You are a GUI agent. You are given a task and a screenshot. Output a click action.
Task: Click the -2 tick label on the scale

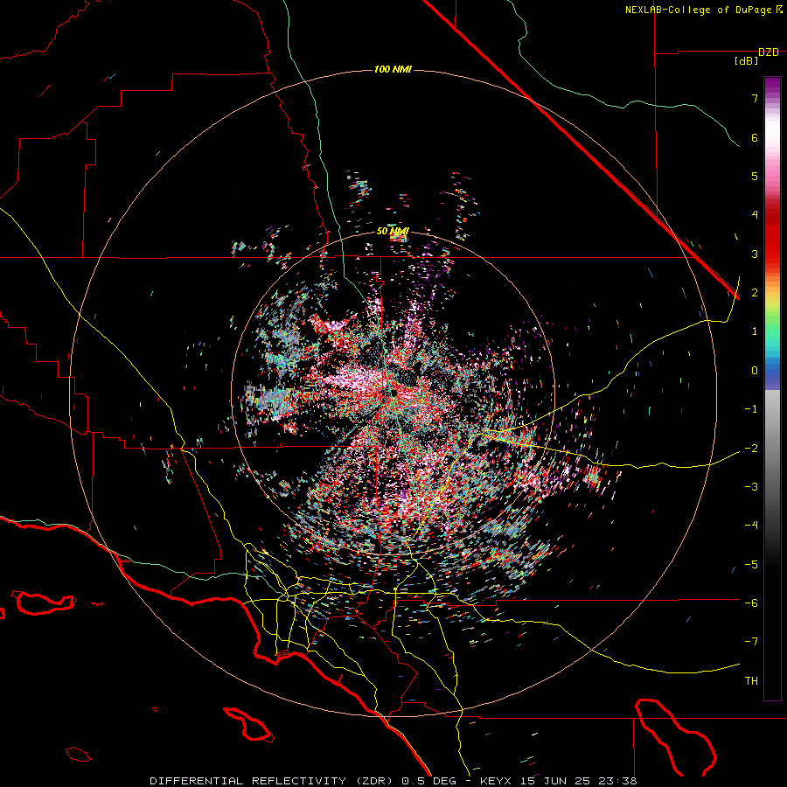pyautogui.click(x=751, y=448)
